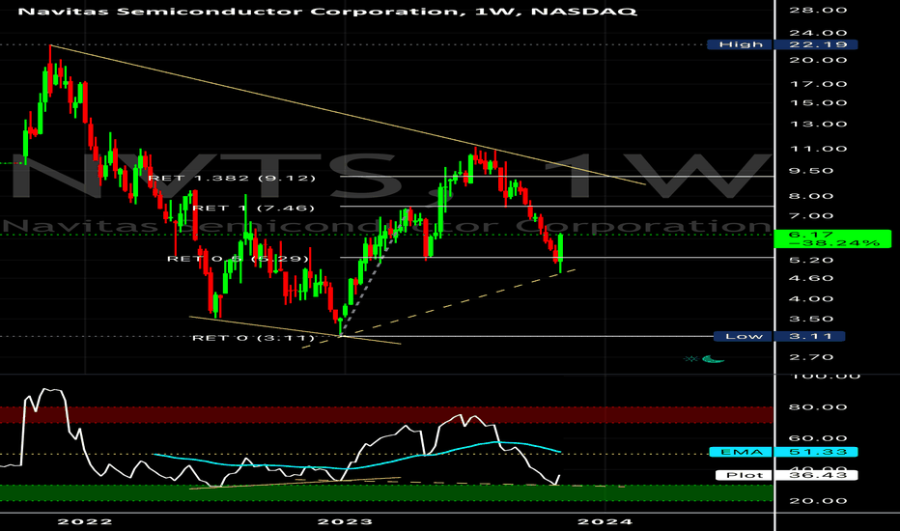Select the RET 0.5 (5.29) level label
This screenshot has height=531, width=900.
pyautogui.click(x=239, y=259)
